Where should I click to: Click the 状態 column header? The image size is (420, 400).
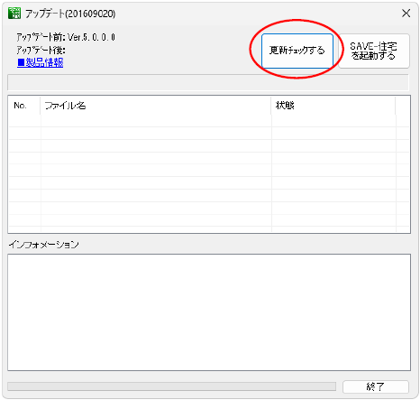(333, 106)
